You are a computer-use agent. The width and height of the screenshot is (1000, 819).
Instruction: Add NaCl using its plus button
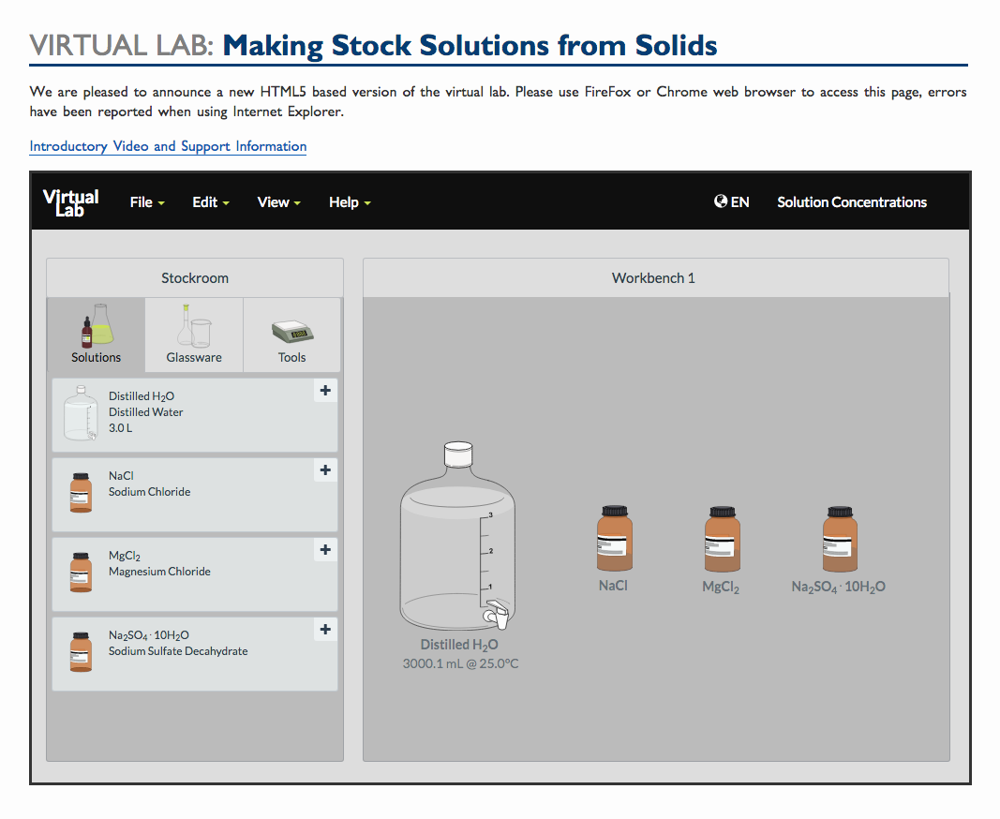tap(324, 470)
